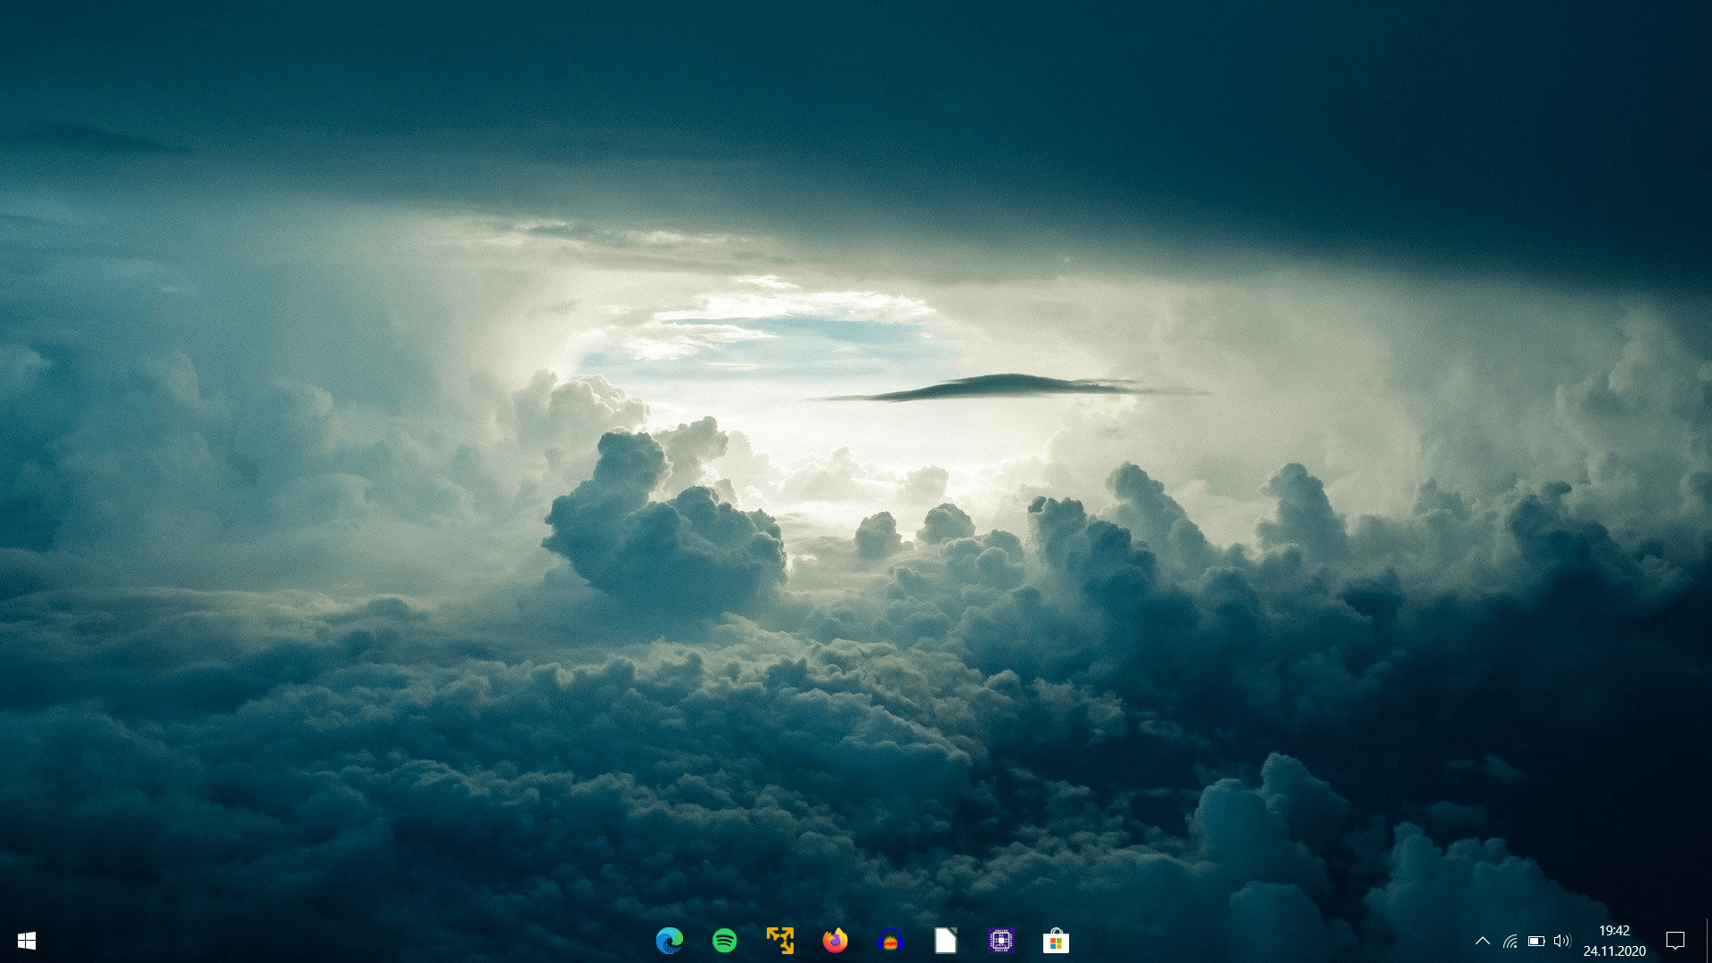Open the speaker volume control
1712x963 pixels.
tap(1561, 941)
